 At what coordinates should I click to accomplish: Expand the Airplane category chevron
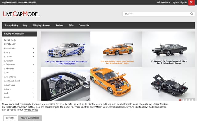[34, 56]
